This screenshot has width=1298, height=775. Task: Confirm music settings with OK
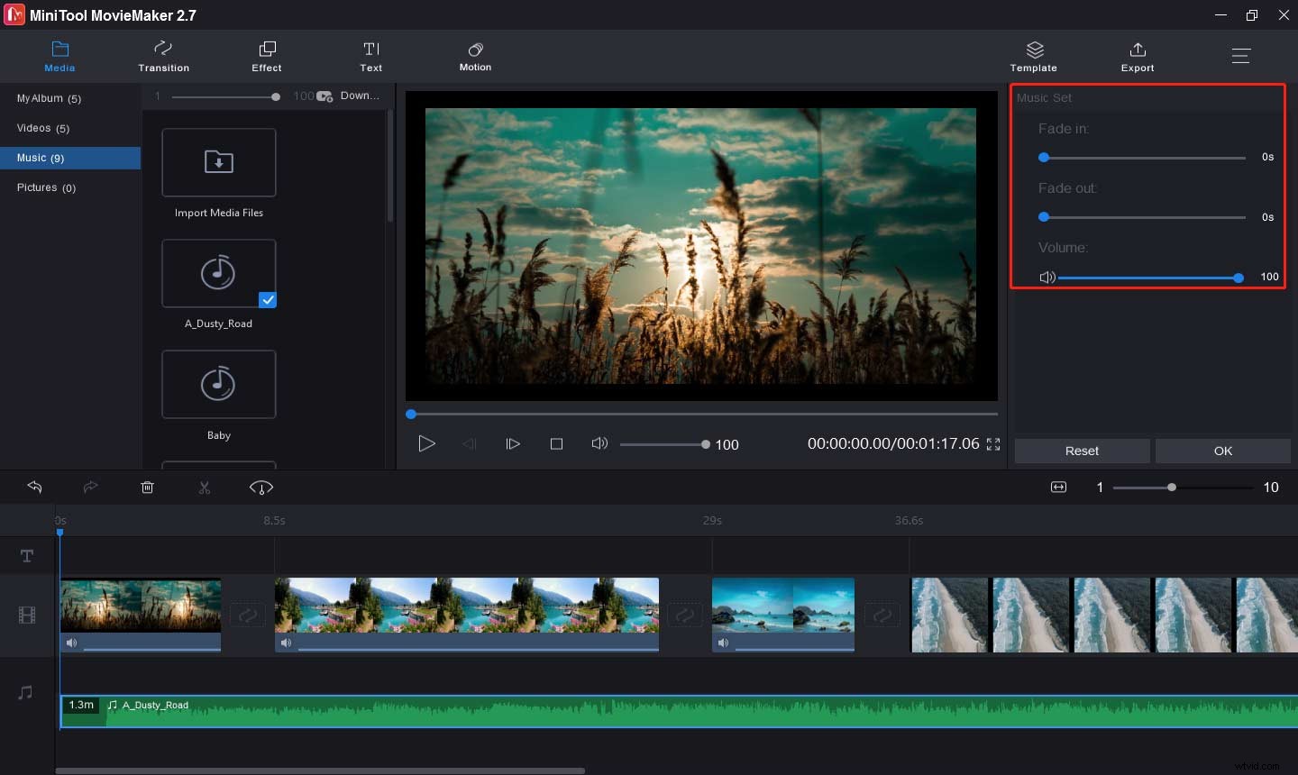[x=1222, y=451]
